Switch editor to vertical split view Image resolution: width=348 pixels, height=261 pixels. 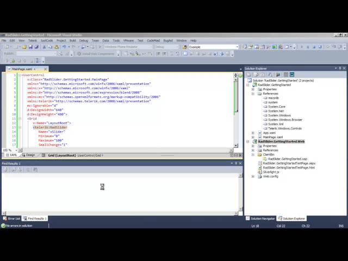[x=232, y=156]
